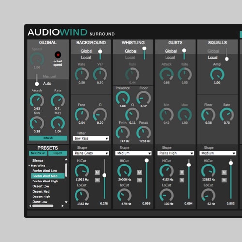Click preset list up arrow
Screen dimensions: 242x242
(66, 159)
